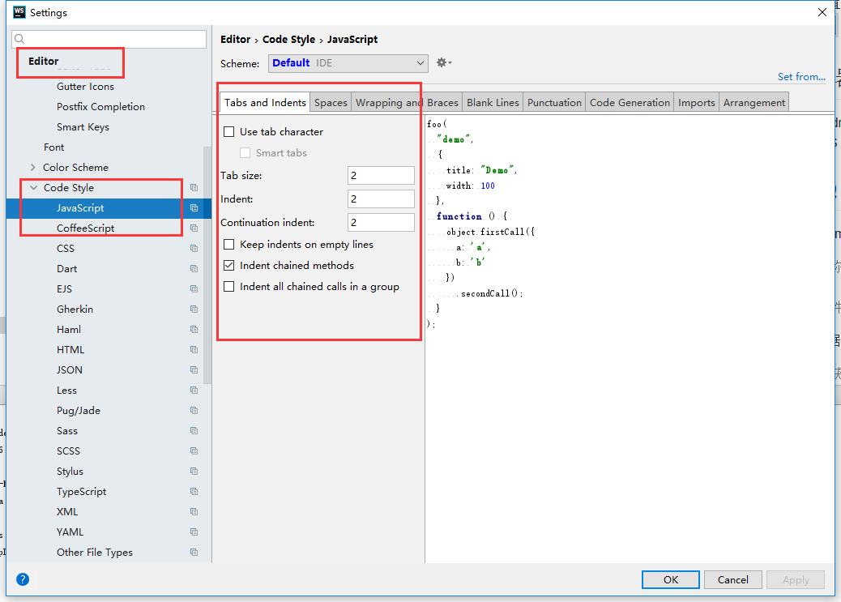Click the Apply button

(x=796, y=580)
